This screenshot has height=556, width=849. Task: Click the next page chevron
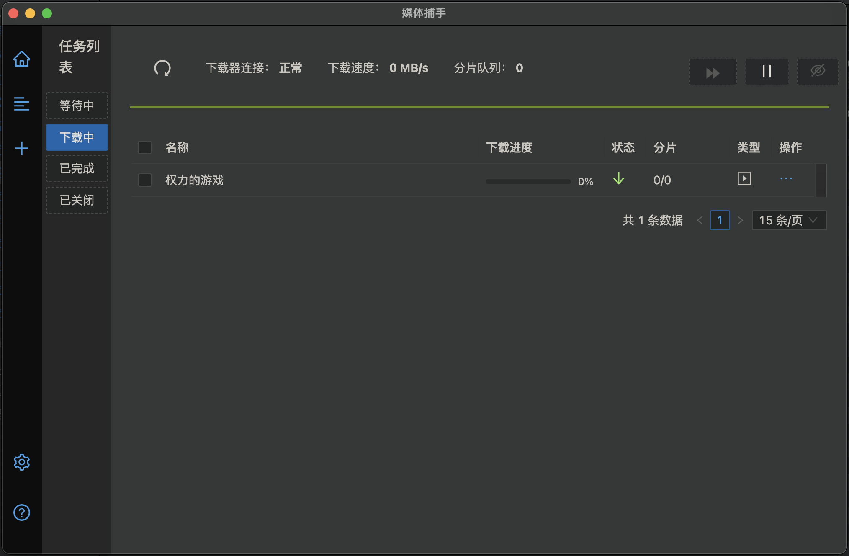coord(740,220)
